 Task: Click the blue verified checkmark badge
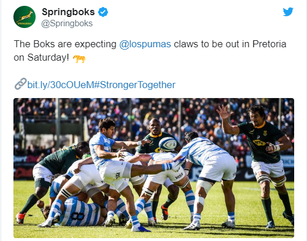coord(103,12)
